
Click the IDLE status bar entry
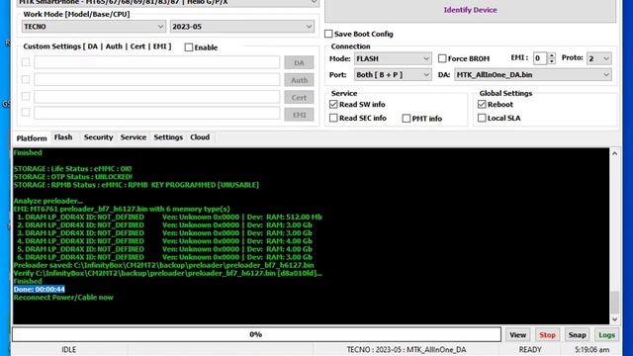pos(68,350)
